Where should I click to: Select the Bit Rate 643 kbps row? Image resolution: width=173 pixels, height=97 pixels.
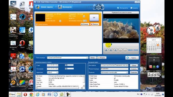(x=59, y=84)
